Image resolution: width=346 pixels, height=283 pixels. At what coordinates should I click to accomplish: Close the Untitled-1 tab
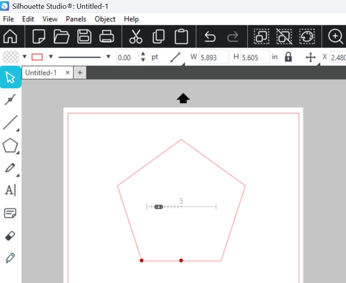(67, 73)
